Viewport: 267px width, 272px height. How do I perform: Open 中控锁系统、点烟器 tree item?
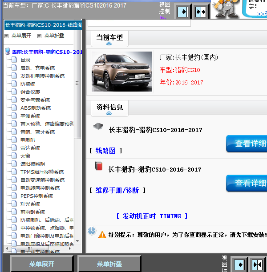[47, 228]
